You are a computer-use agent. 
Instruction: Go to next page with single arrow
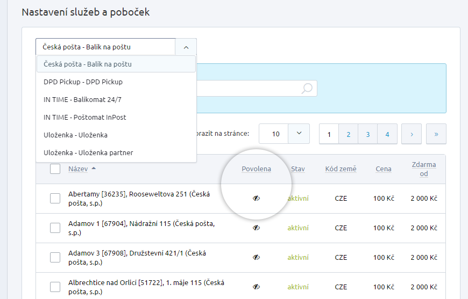click(412, 134)
